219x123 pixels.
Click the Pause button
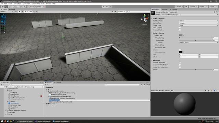point(107,6)
